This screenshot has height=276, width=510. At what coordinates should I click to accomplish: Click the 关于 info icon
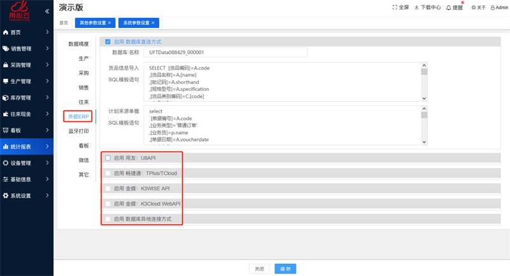pyautogui.click(x=474, y=8)
